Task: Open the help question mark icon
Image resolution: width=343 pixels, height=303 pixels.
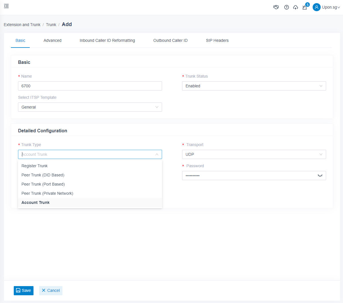Action: [x=286, y=7]
